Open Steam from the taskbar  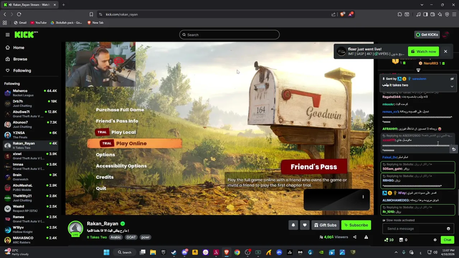pos(174,252)
